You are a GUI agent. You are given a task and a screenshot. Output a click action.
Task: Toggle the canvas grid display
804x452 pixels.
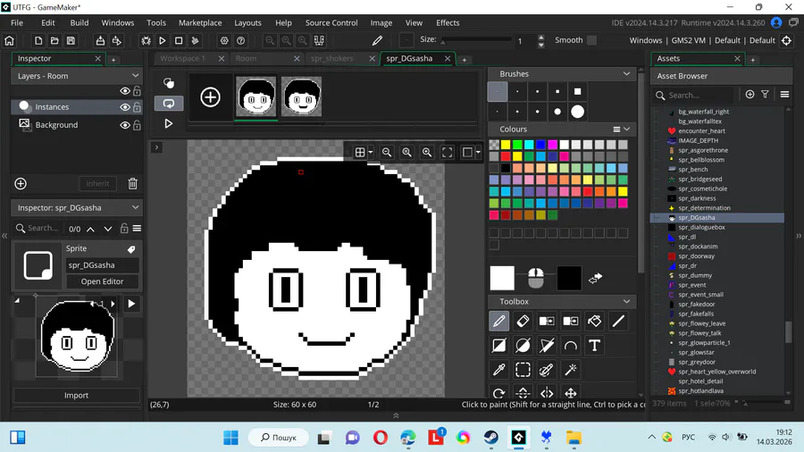pyautogui.click(x=360, y=152)
